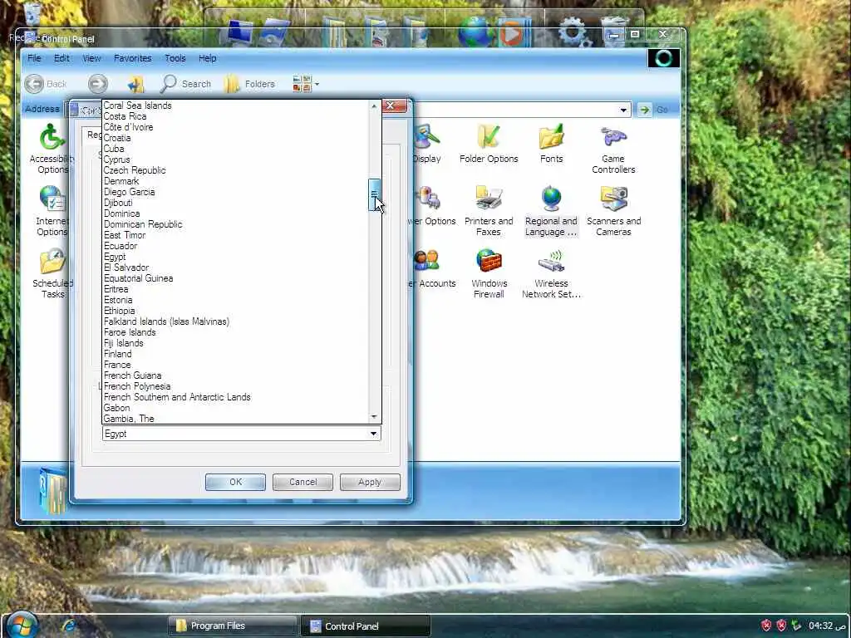Open the Game Controllers icon
This screenshot has height=638, width=851.
[613, 148]
